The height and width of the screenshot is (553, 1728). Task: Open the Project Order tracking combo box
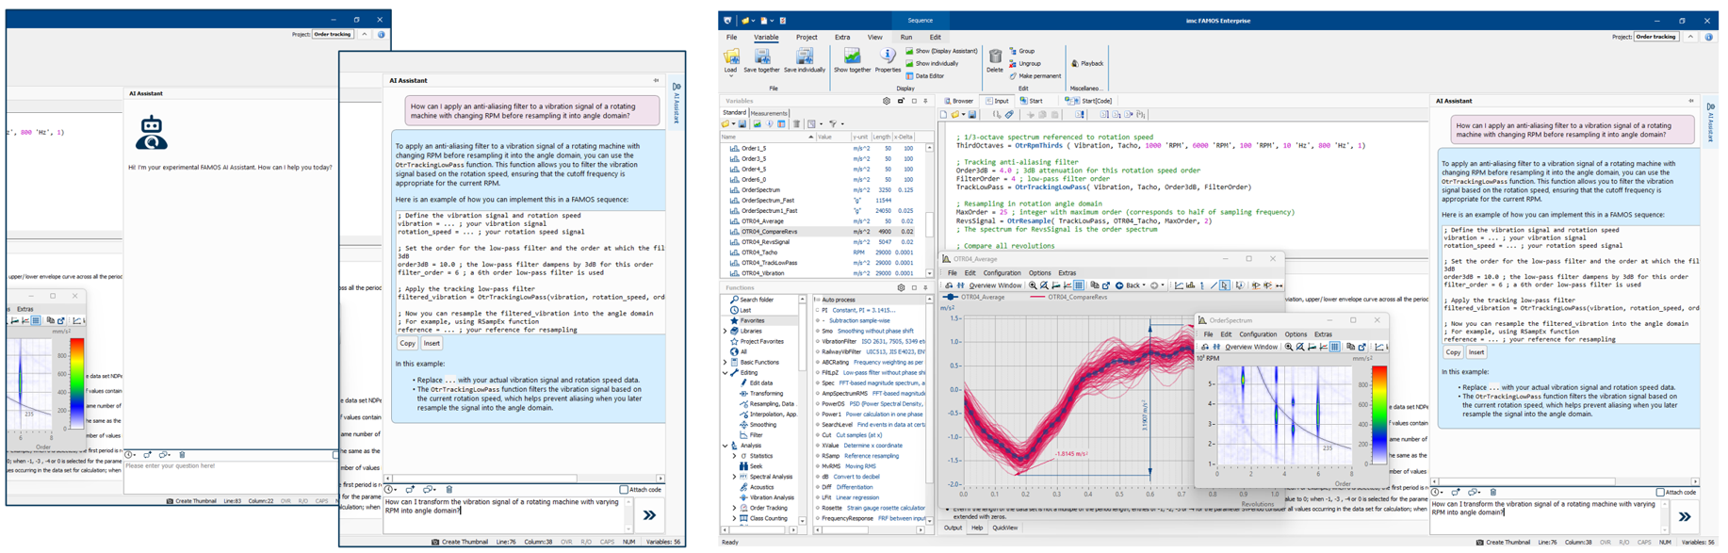tap(1656, 37)
